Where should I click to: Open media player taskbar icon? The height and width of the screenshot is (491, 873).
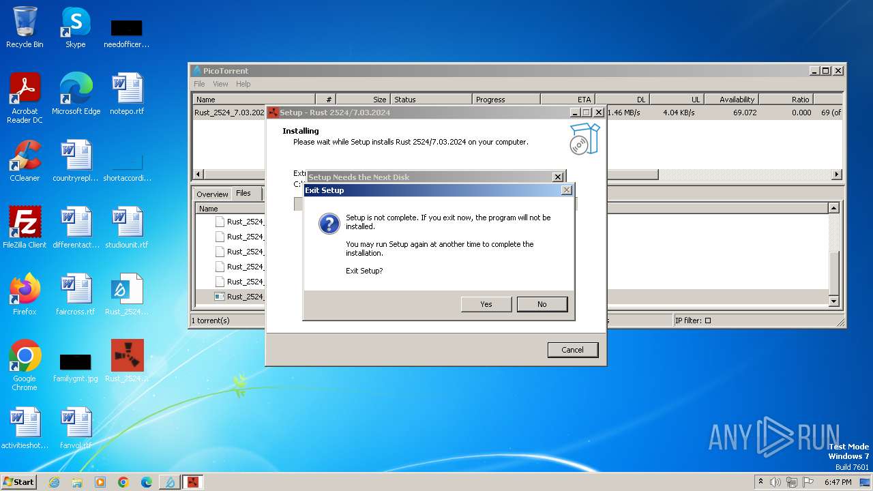[100, 482]
